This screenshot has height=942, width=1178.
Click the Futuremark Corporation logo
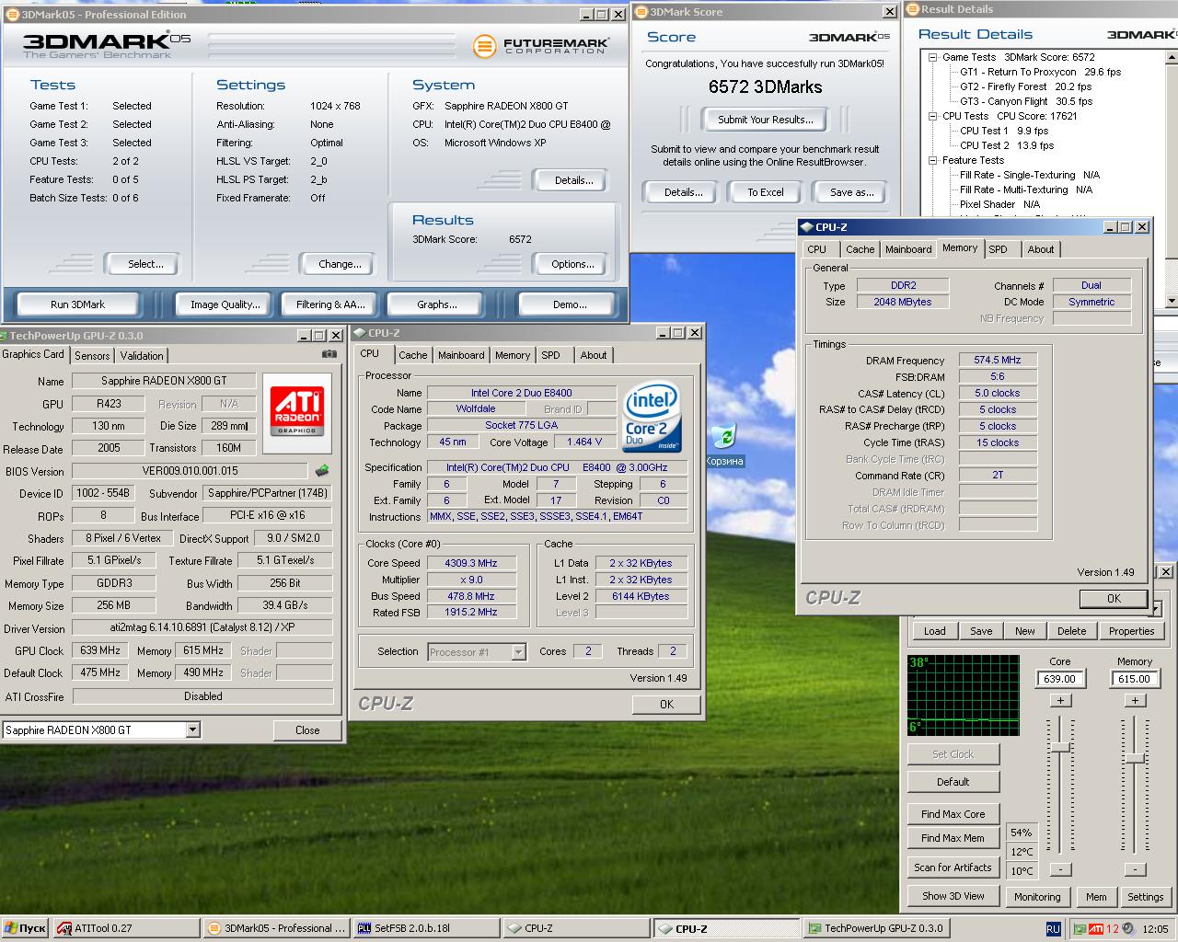(x=541, y=46)
